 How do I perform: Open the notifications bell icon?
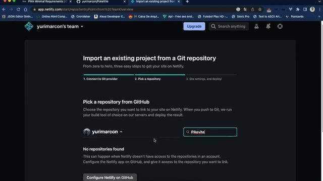pos(268,26)
